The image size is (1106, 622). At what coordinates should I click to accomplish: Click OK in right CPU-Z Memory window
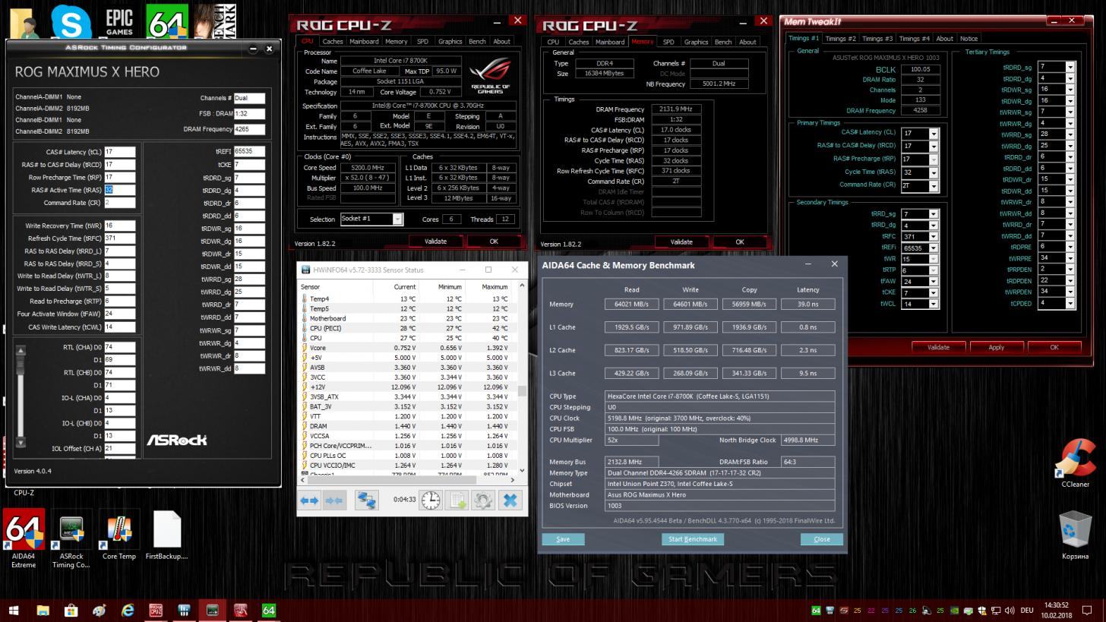click(739, 242)
